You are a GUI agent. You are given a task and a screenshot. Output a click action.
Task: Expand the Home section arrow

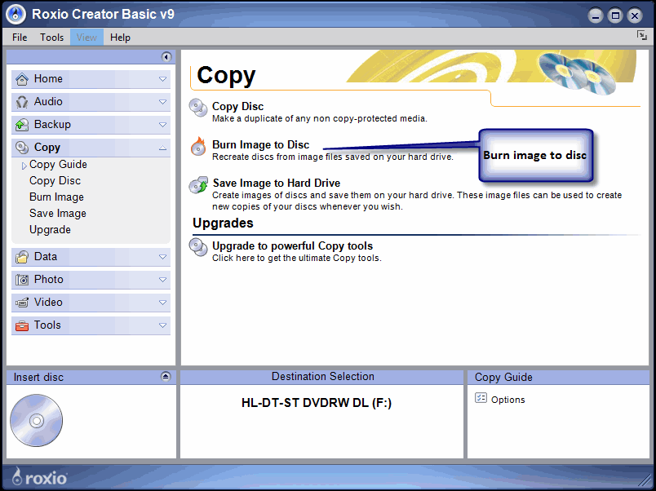pos(162,79)
